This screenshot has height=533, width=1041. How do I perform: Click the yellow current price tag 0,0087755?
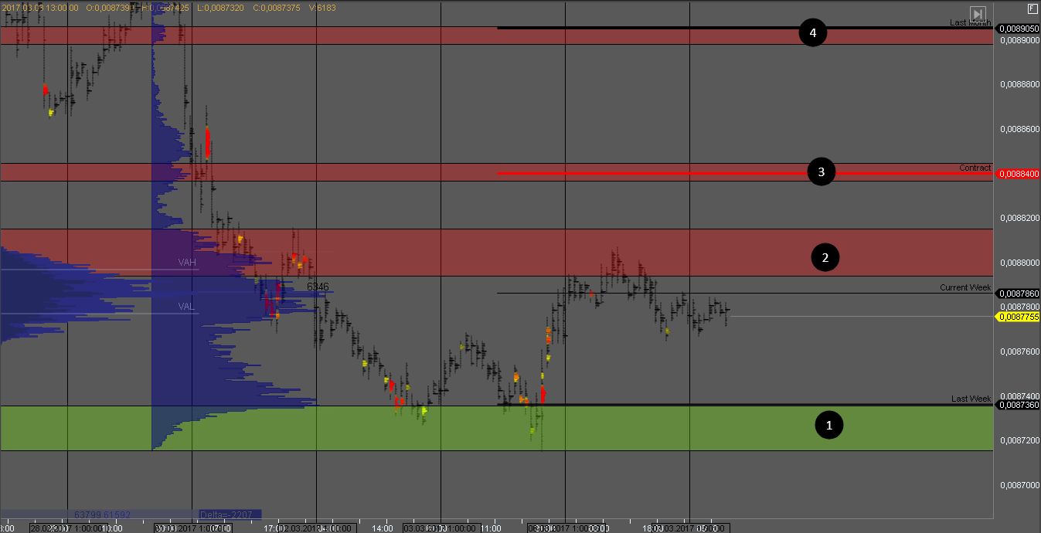1018,317
